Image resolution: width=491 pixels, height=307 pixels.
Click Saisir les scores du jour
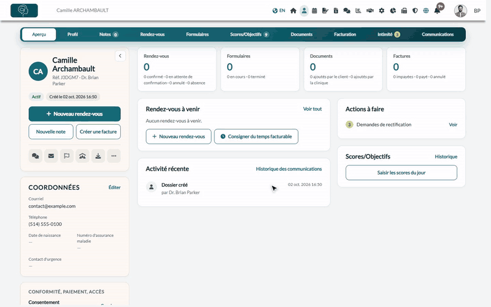(x=401, y=173)
